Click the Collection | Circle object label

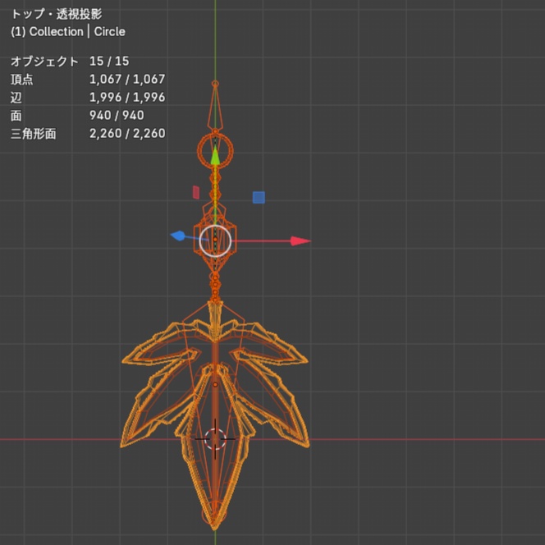coord(68,32)
